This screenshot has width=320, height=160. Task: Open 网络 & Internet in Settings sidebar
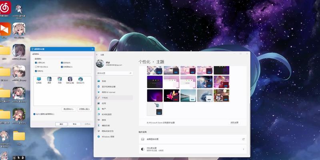click(x=114, y=92)
